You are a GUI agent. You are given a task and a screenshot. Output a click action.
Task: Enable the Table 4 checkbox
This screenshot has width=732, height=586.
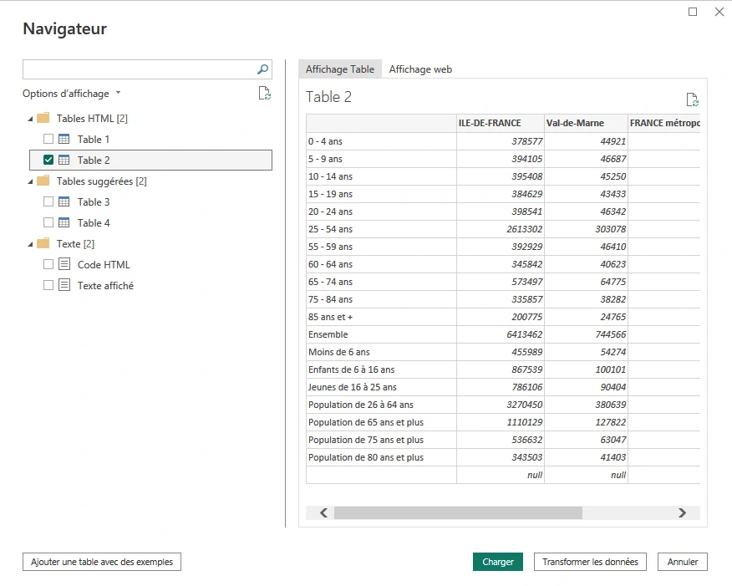point(48,223)
